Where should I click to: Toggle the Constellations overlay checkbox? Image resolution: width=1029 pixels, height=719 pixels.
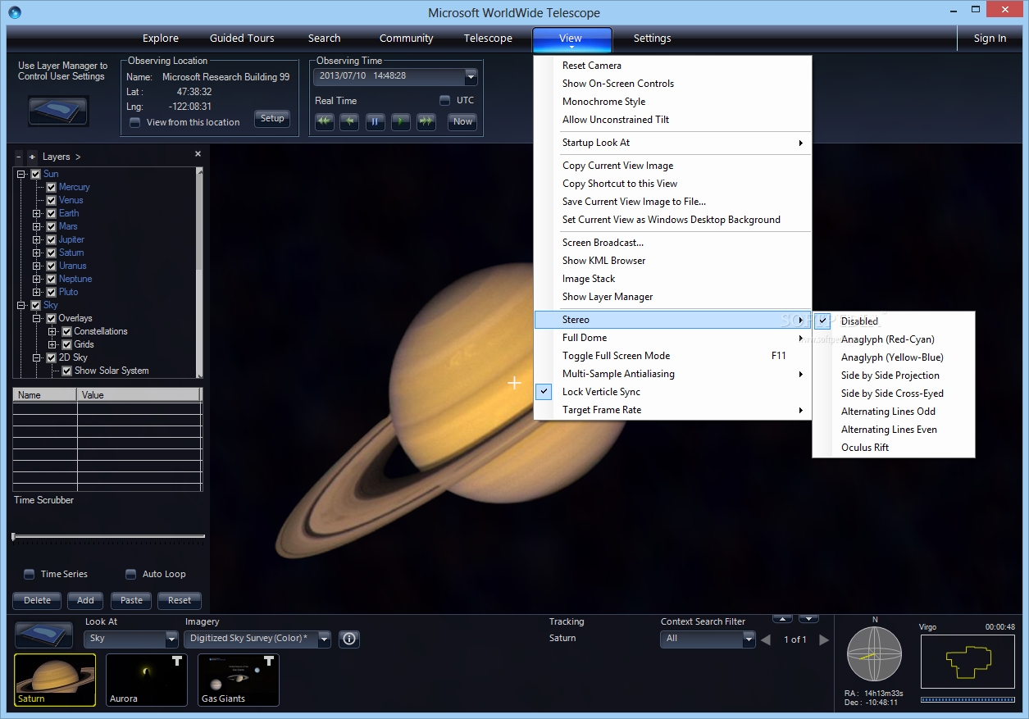tap(66, 331)
